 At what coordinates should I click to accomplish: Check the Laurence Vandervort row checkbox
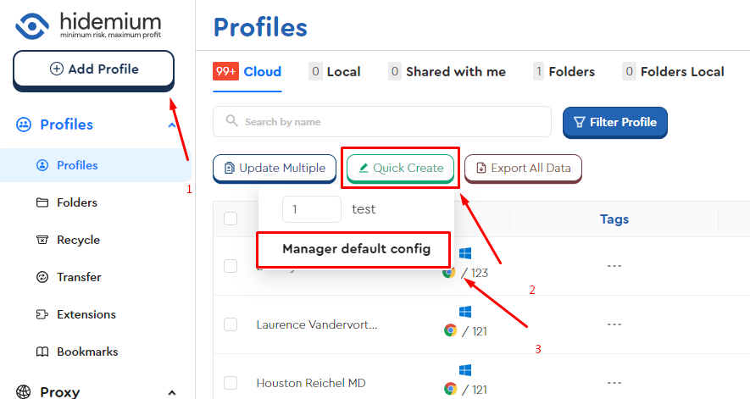tap(231, 324)
